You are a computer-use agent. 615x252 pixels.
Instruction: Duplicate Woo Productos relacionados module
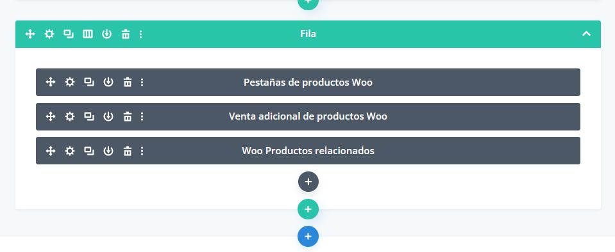tap(89, 151)
